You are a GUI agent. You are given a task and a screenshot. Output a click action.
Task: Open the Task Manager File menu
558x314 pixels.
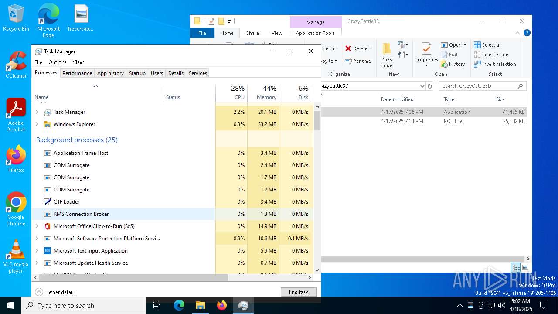(x=38, y=62)
